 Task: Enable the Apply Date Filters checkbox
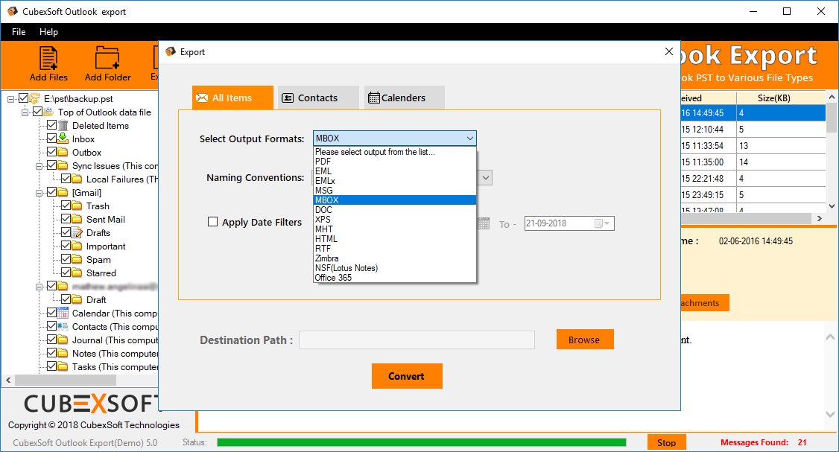[213, 222]
